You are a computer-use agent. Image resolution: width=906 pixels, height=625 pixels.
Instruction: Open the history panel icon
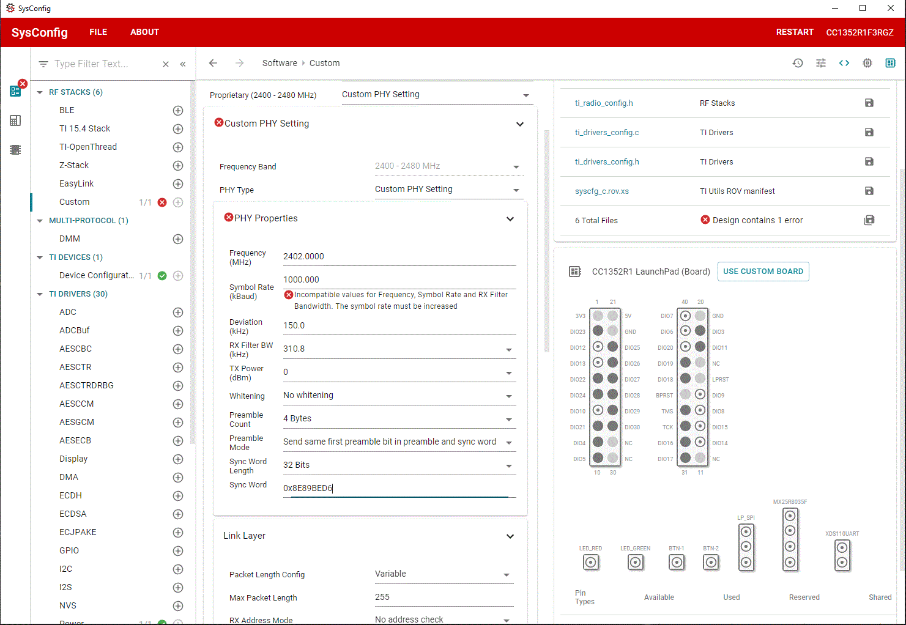pyautogui.click(x=798, y=63)
